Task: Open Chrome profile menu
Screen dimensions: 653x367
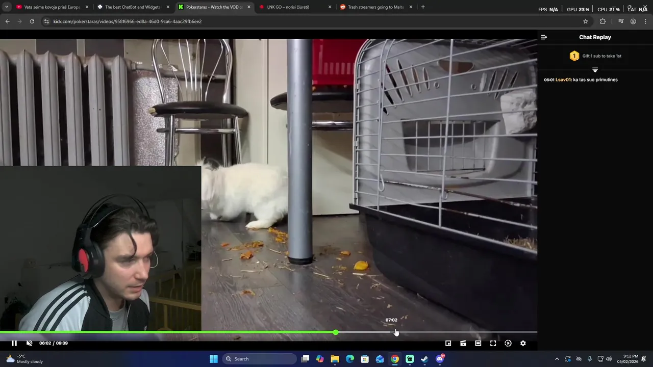Action: (633, 21)
